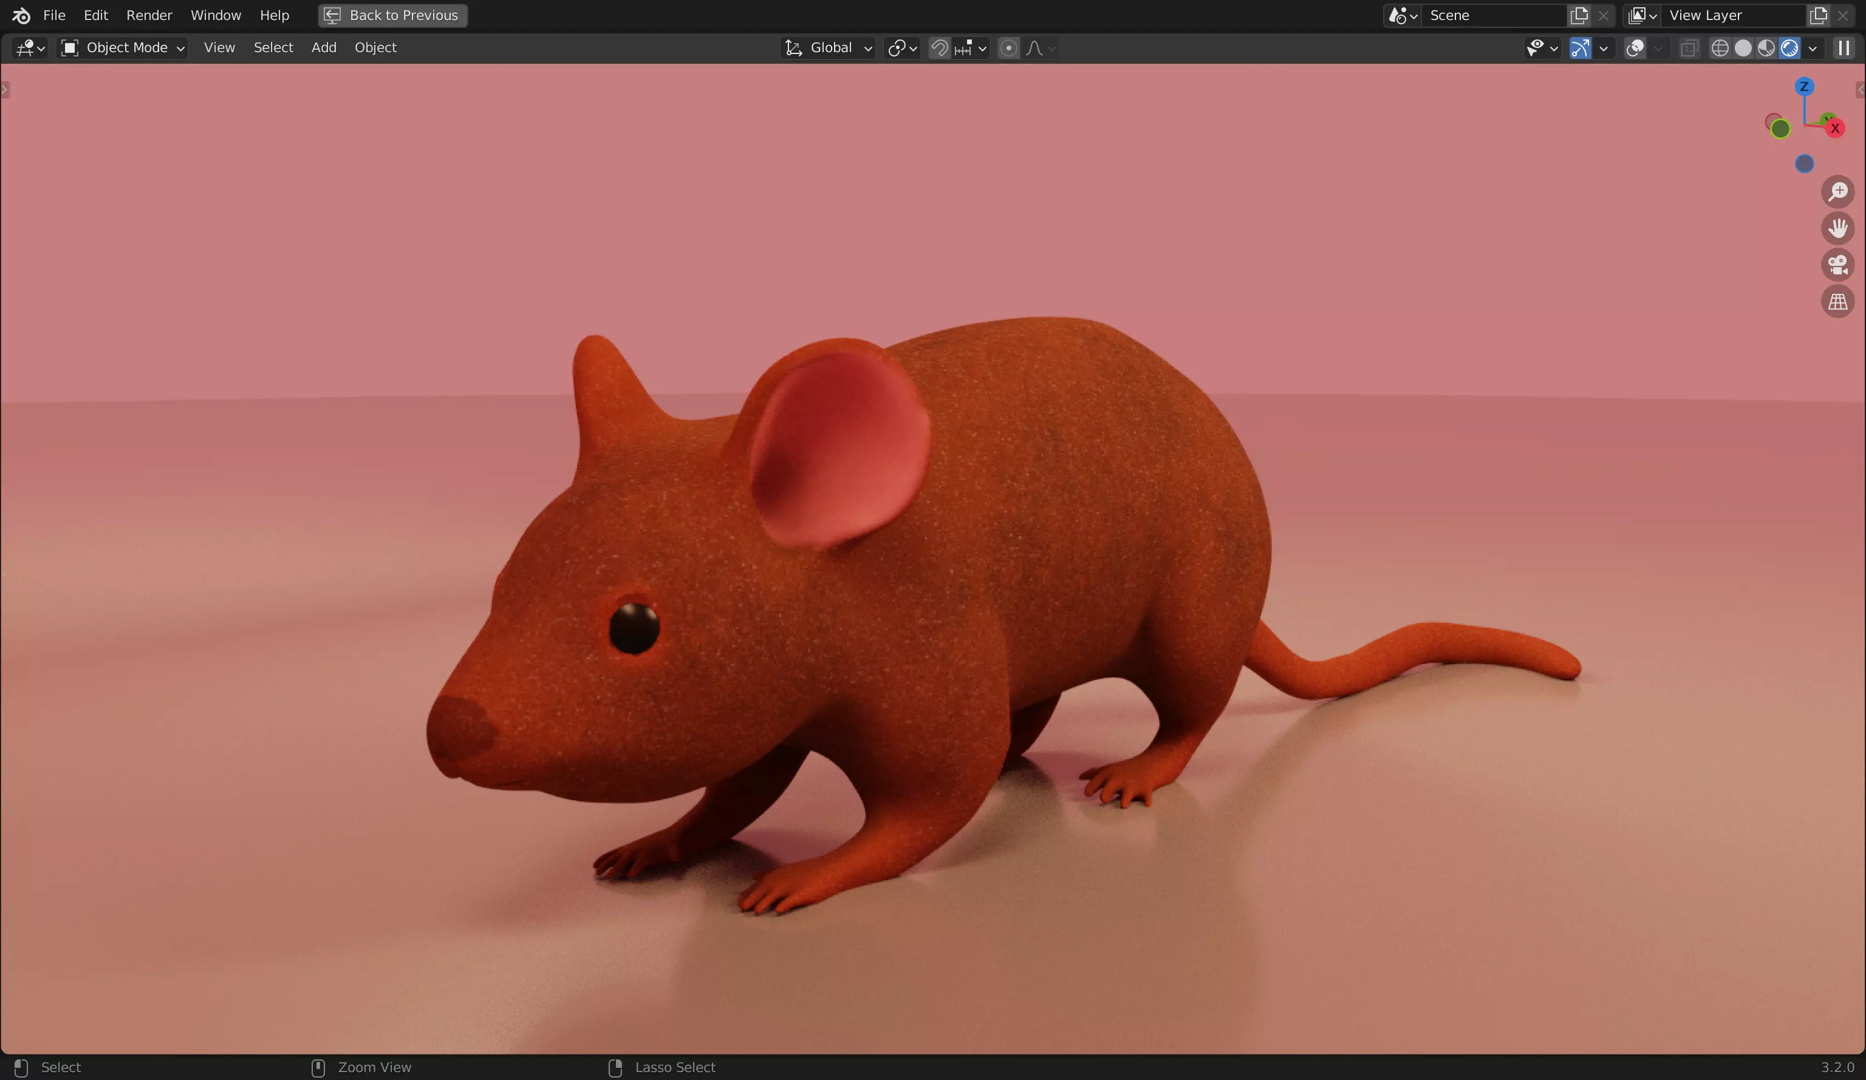
Task: Open the Render menu
Action: pos(149,15)
